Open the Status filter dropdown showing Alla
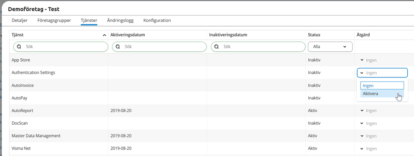Viewport: 414px width, 156px height. 330,47
